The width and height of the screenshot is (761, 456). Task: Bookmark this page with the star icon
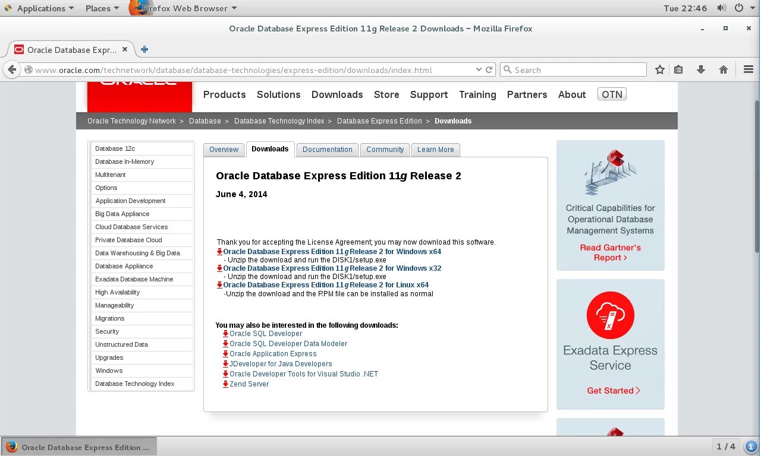click(x=660, y=69)
